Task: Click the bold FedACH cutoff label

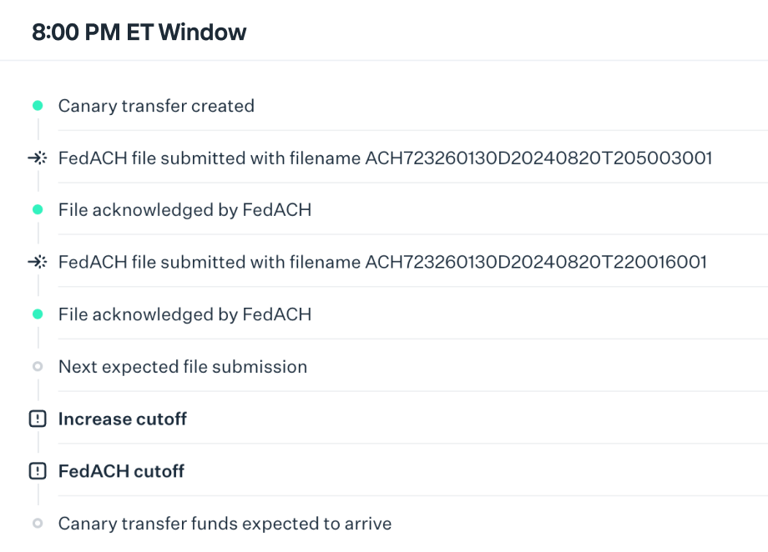Action: pos(121,471)
